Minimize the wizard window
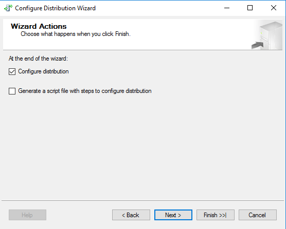 pyautogui.click(x=227, y=8)
